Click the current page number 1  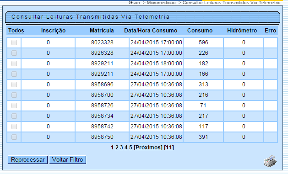click(112, 148)
